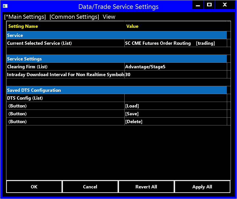237x199 pixels.
Task: Select 'Intraday Download Interval For Non Realtime Symbols' label
Action: click(66, 74)
